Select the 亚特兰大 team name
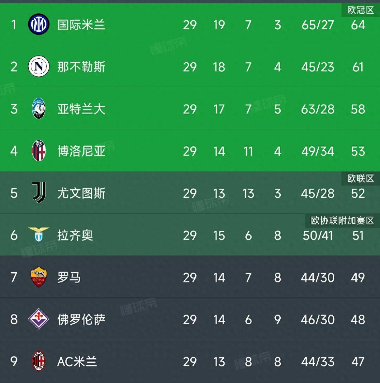380x383 pixels. coord(81,109)
